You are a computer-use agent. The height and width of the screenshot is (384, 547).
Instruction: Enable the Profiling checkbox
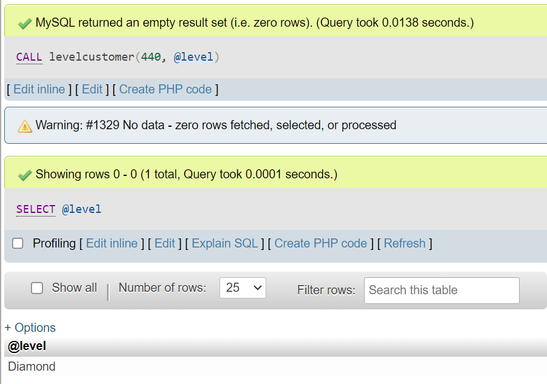click(18, 243)
